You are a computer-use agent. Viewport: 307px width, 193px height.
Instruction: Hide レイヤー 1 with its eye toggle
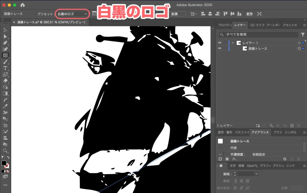pyautogui.click(x=220, y=43)
